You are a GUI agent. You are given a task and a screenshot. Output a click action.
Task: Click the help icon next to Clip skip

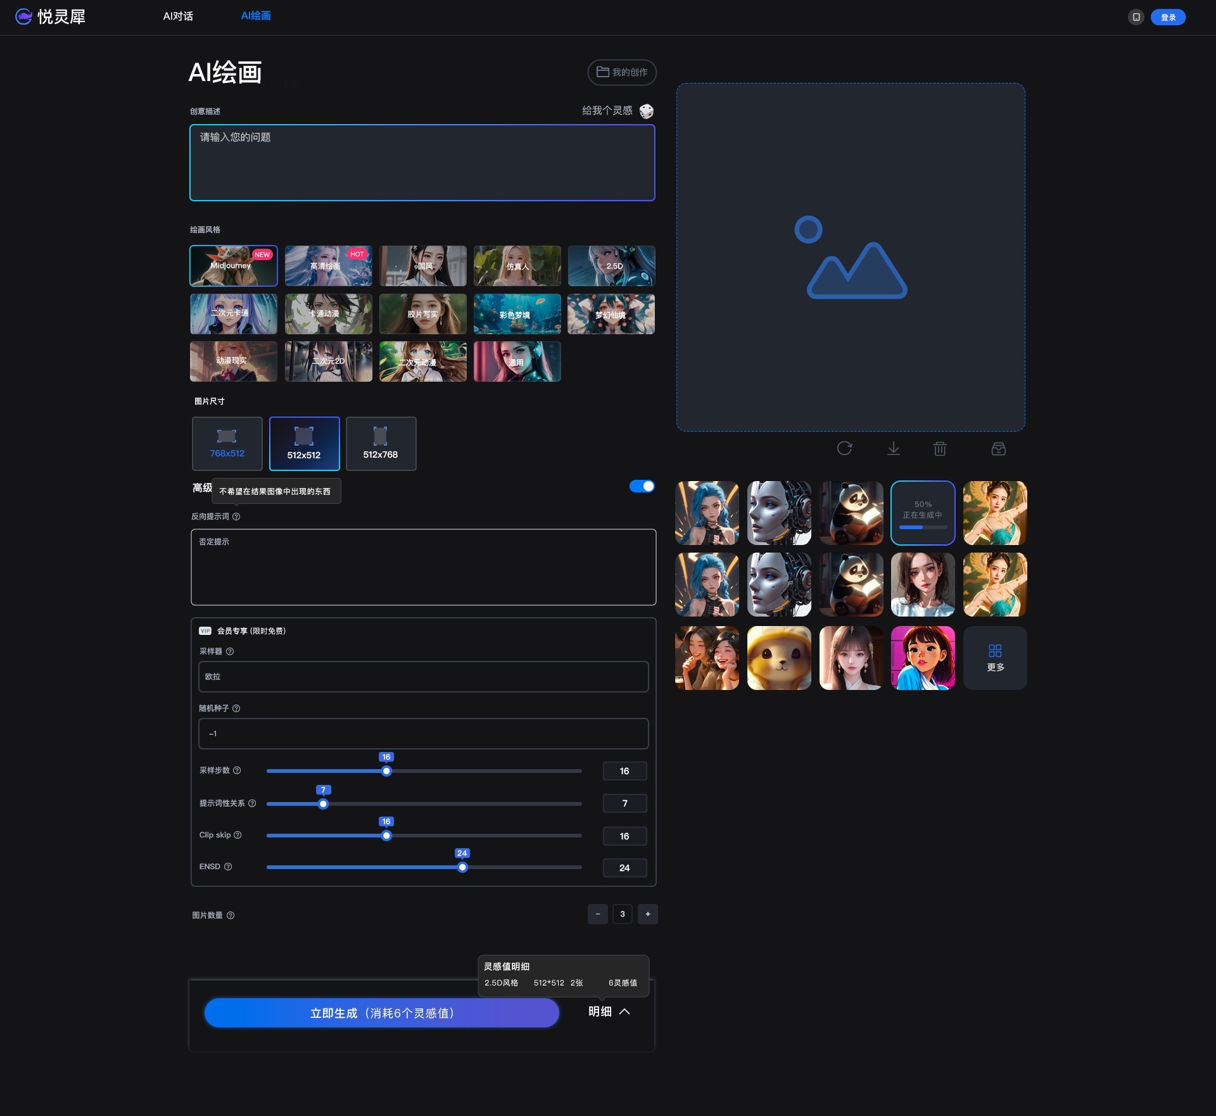tap(237, 835)
